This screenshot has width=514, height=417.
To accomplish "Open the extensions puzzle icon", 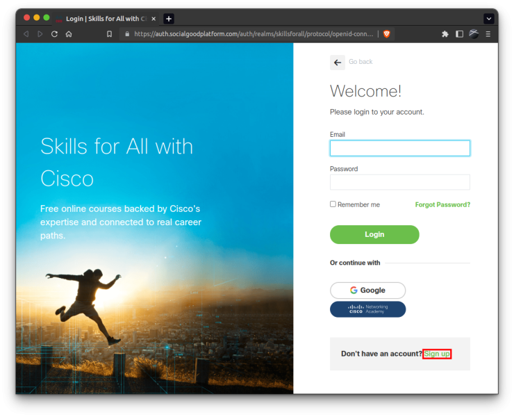I will 445,34.
